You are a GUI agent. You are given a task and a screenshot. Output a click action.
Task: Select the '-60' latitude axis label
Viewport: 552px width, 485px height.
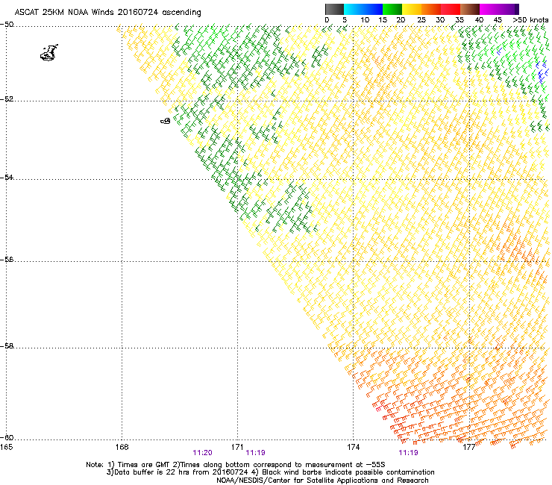coord(7,437)
